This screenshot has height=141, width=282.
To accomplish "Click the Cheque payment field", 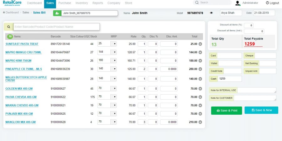I will (265, 55).
